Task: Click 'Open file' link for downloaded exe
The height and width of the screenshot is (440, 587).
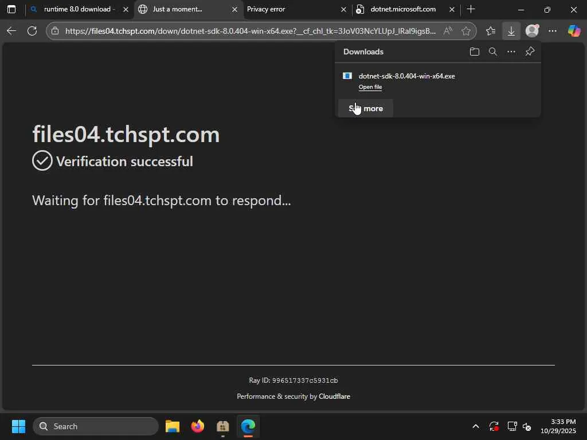Action: [x=370, y=87]
